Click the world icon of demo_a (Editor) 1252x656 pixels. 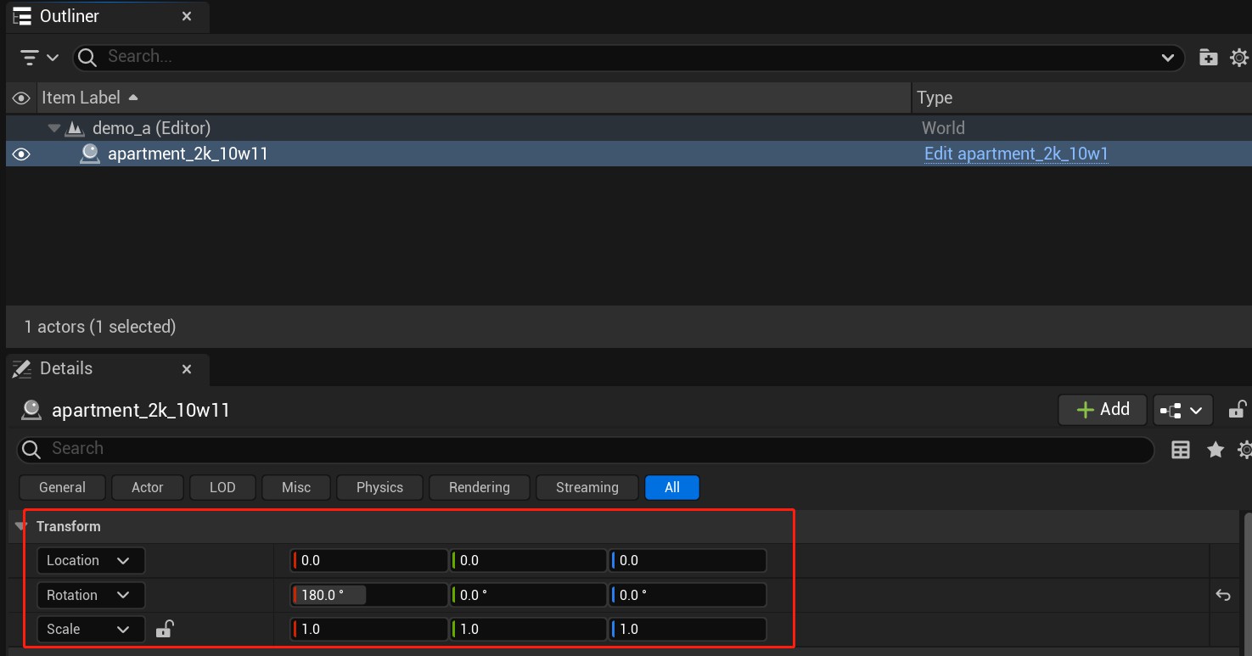(76, 128)
